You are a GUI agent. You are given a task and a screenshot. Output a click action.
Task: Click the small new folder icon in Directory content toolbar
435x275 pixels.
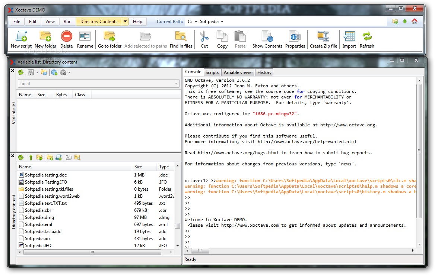[50, 158]
